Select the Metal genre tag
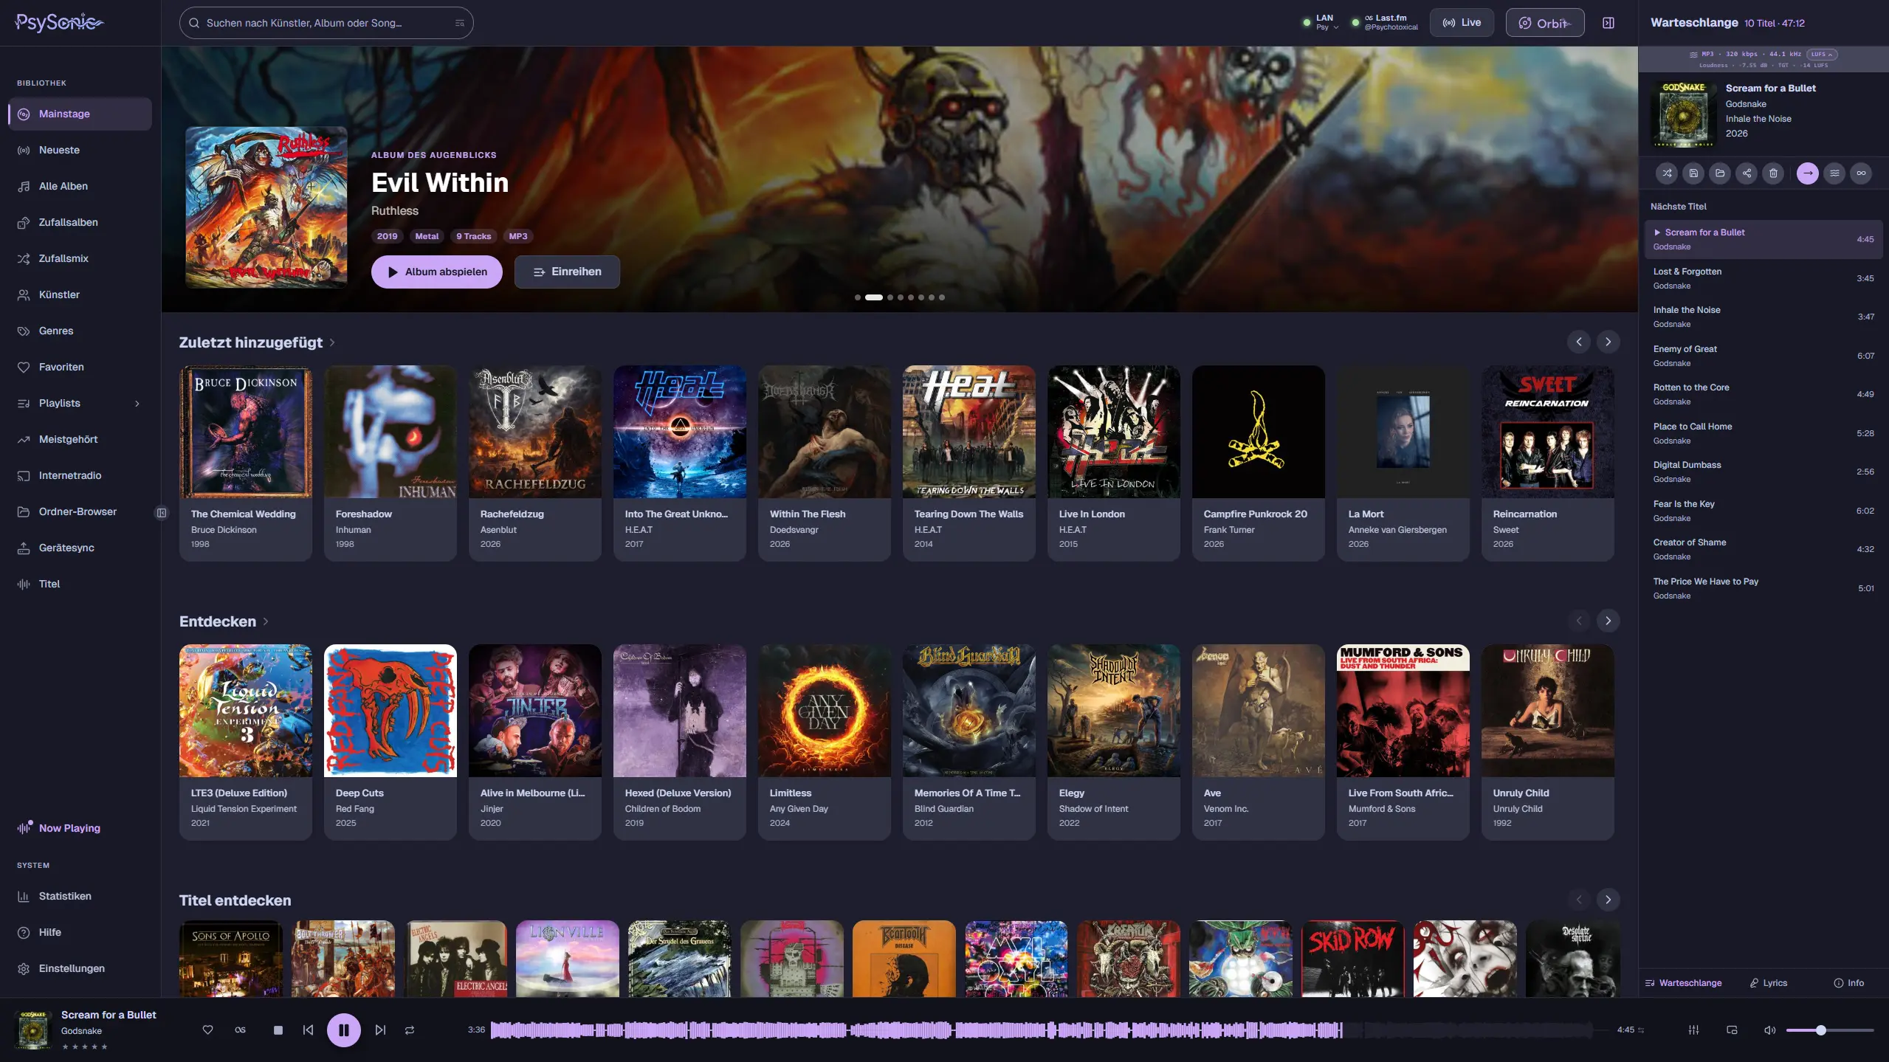The height and width of the screenshot is (1062, 1889). pyautogui.click(x=427, y=237)
